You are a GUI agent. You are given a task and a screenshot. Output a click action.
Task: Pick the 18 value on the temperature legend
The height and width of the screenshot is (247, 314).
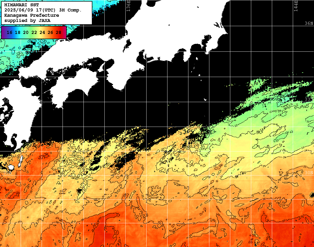click(x=18, y=32)
